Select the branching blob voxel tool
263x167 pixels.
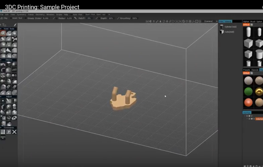tap(14, 39)
